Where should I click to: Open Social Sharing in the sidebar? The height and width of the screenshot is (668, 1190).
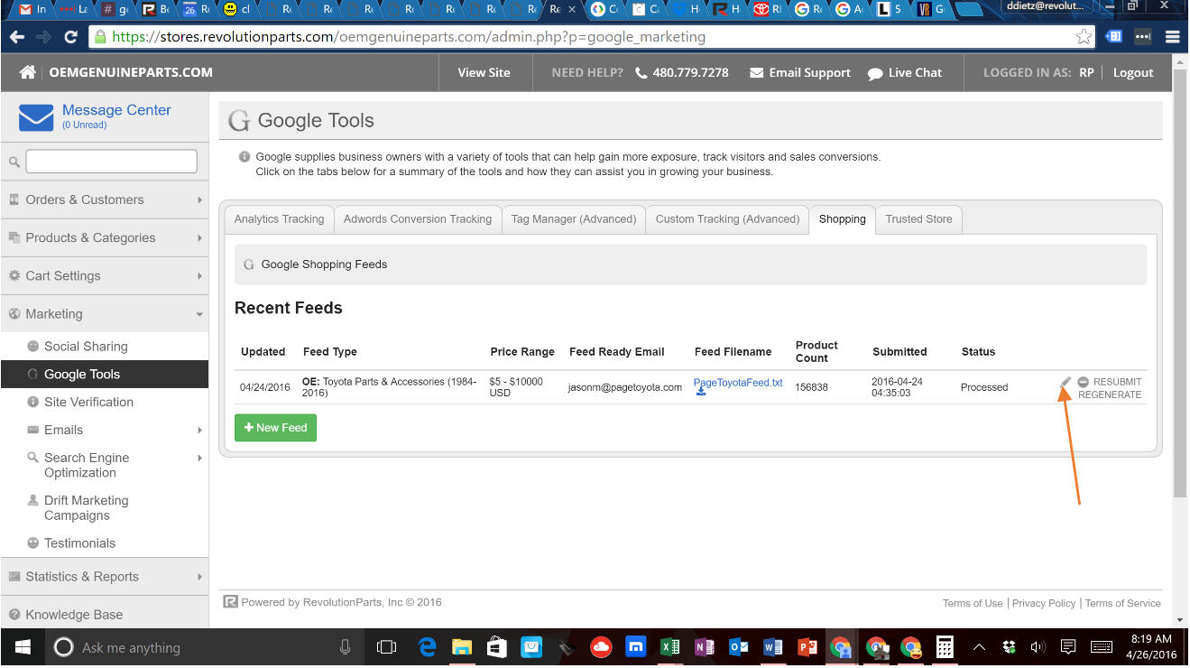(86, 346)
